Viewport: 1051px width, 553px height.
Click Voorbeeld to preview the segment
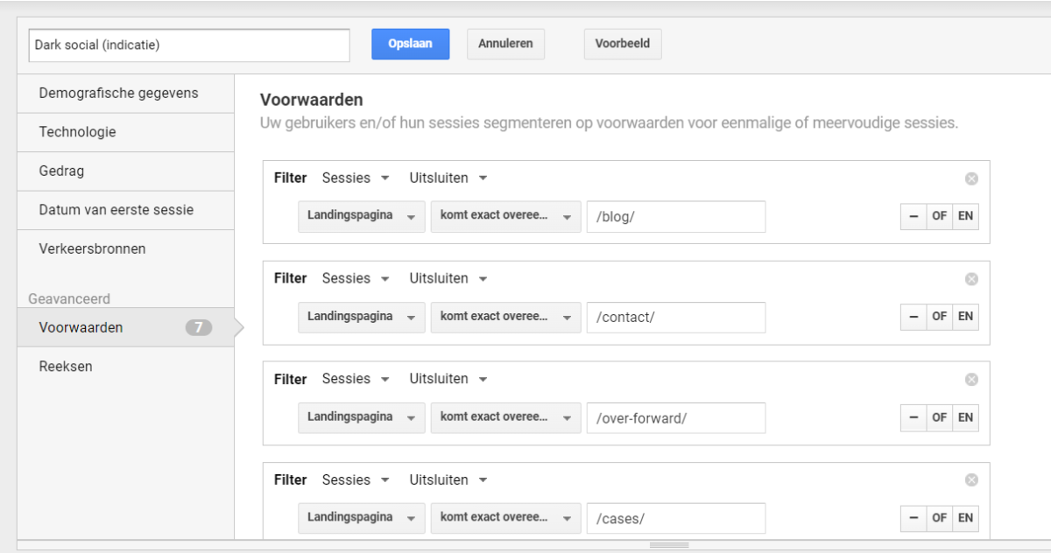pos(622,44)
